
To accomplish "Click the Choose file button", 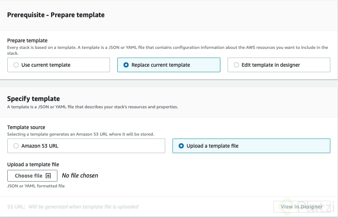I will tap(32, 176).
